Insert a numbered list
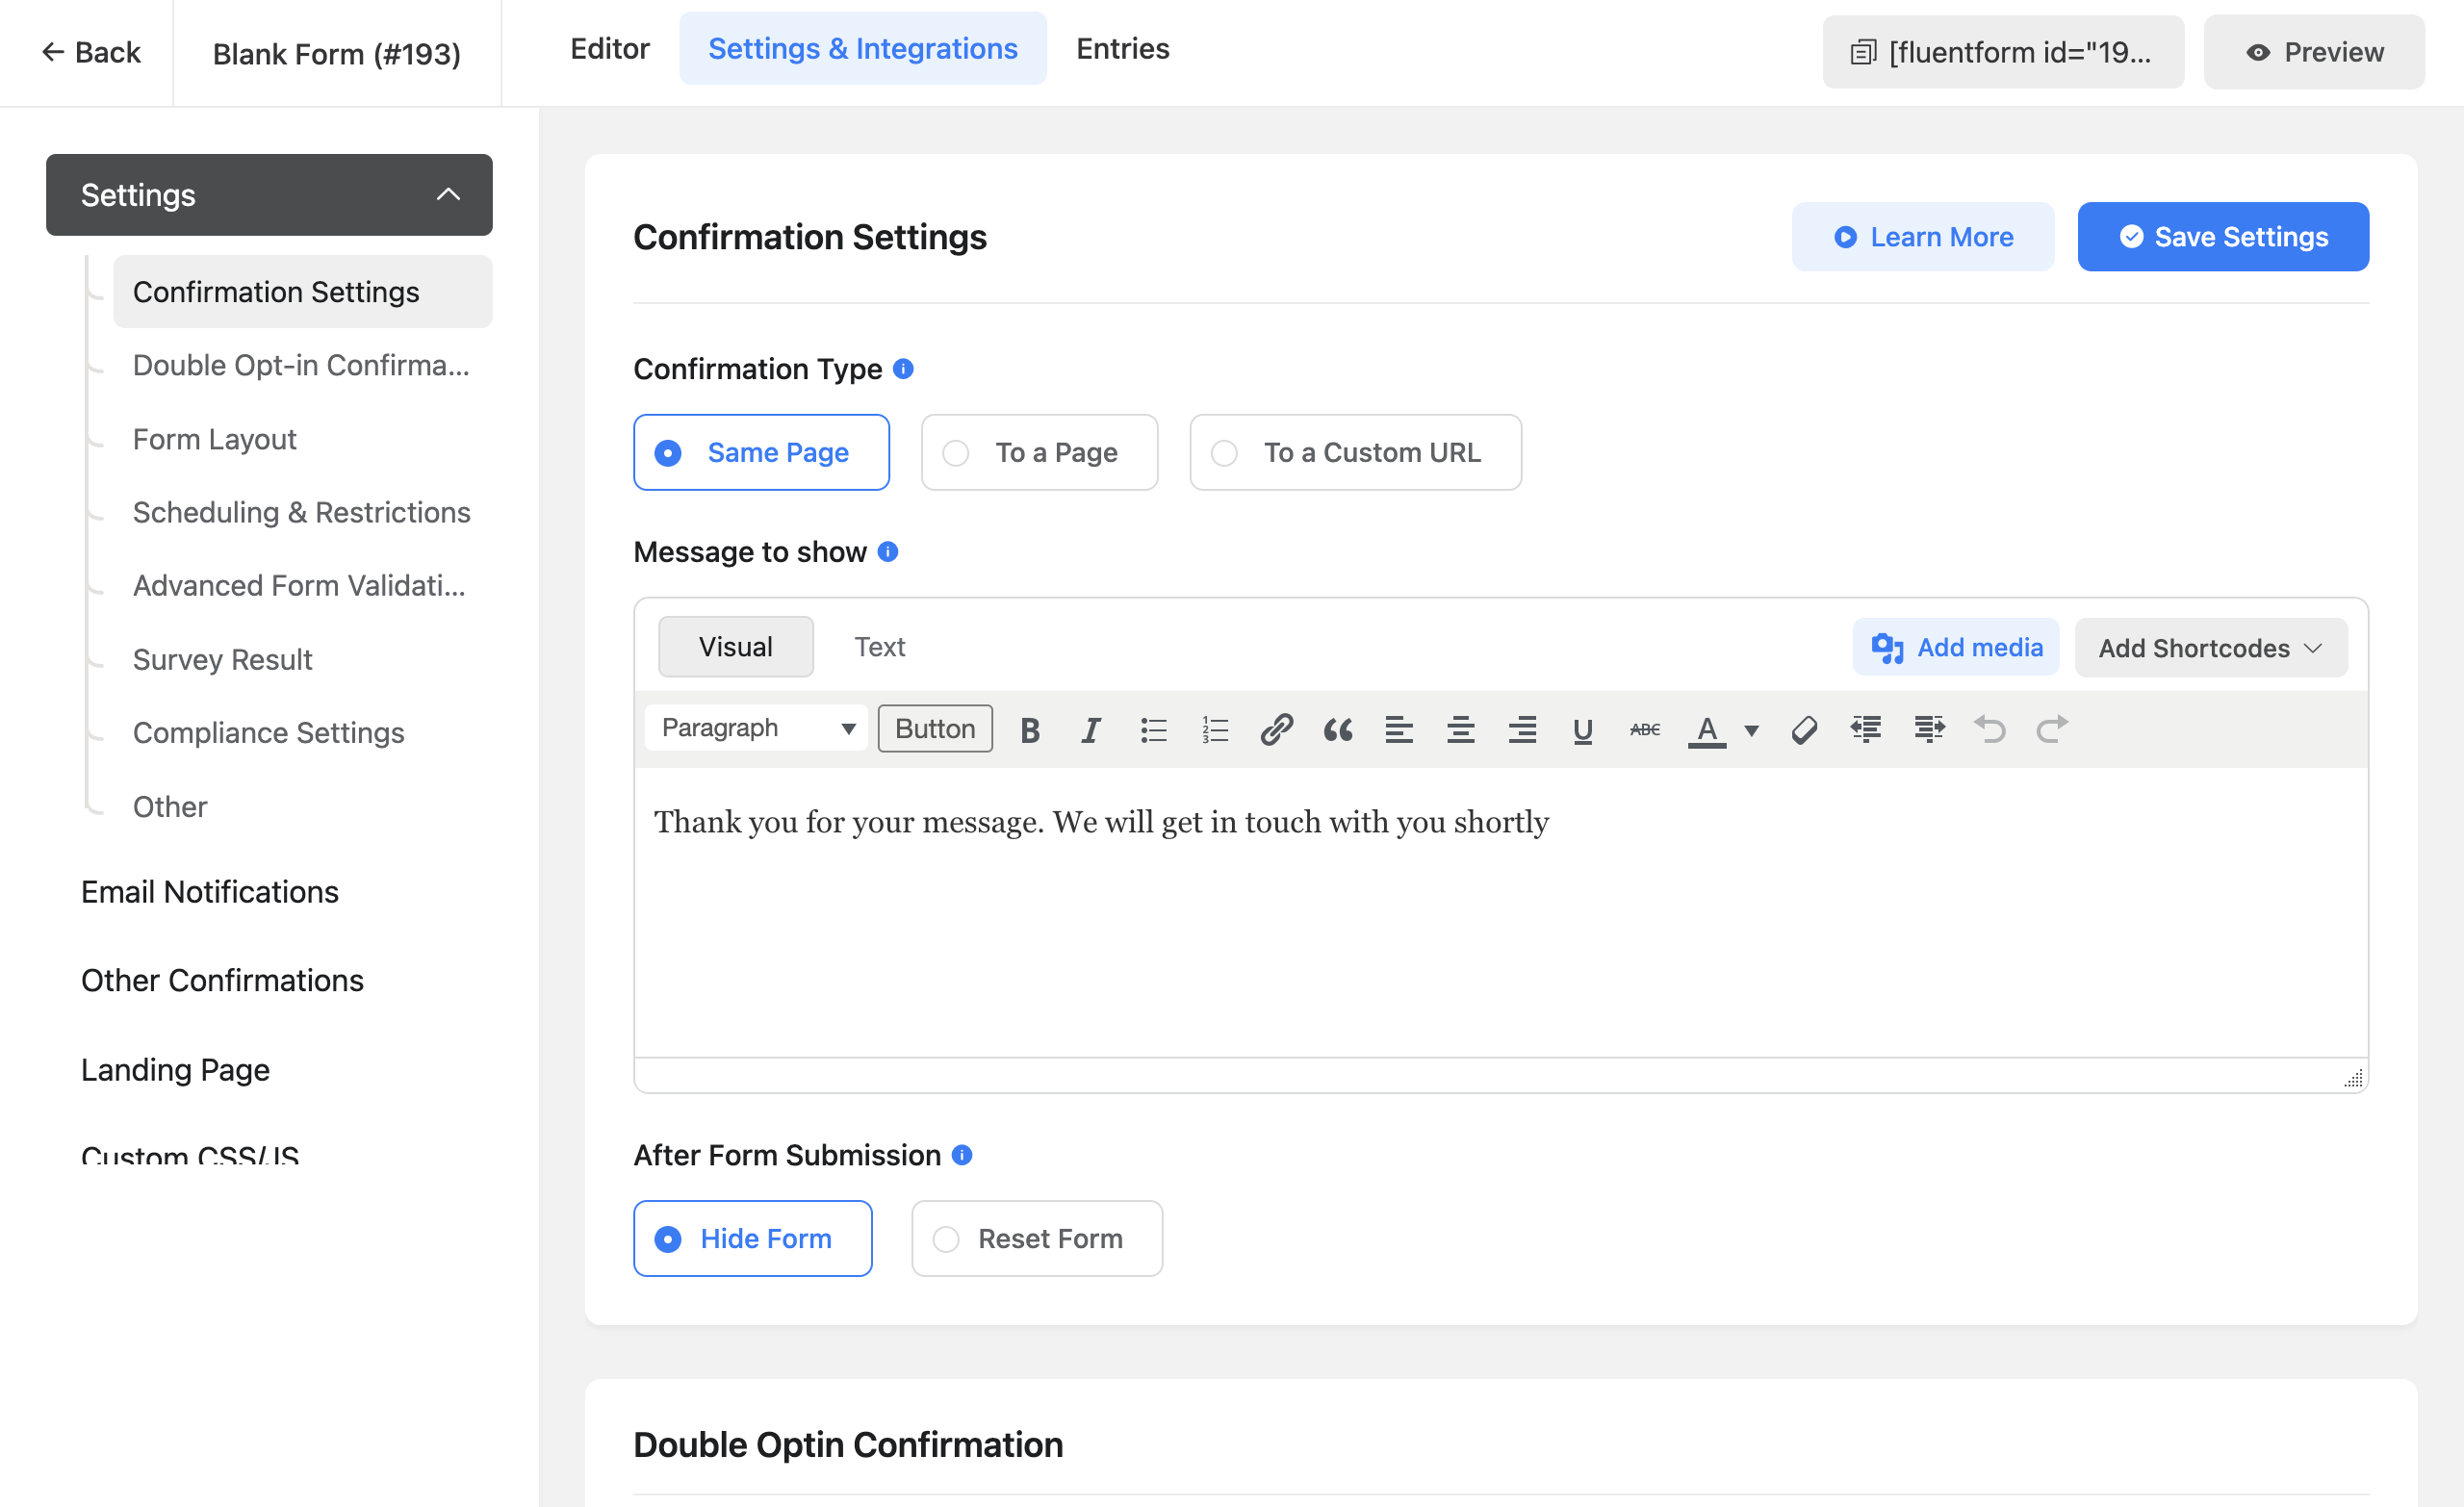Viewport: 2464px width, 1507px height. pos(1214,729)
